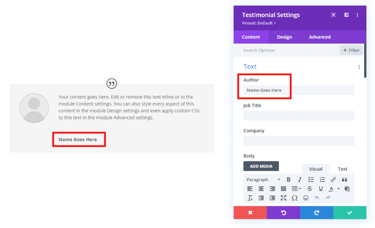The width and height of the screenshot is (375, 228).
Task: Clear formatting with the remove format icon
Action: 250,198
